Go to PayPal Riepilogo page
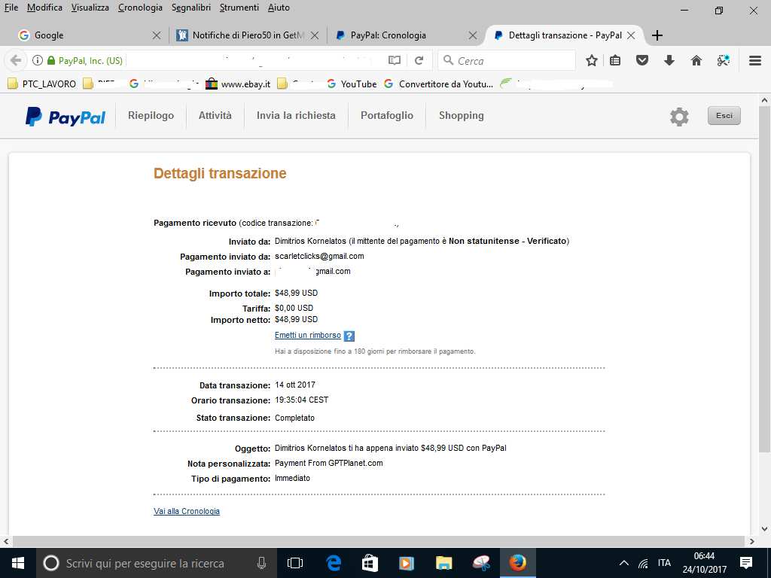This screenshot has height=578, width=771. pyautogui.click(x=151, y=115)
